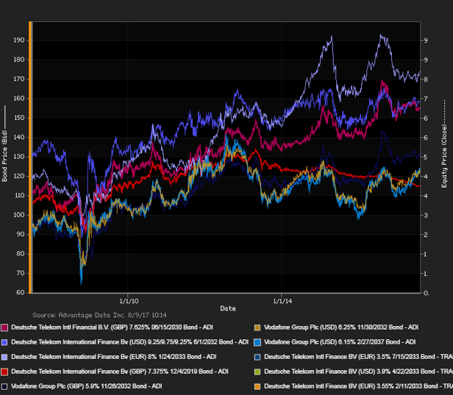Click the Bond Price (Bid) axis title
The height and width of the screenshot is (395, 453).
(4, 156)
